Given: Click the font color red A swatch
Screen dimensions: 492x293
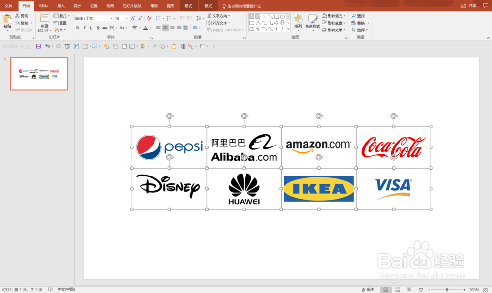Looking at the screenshot, I should [145, 28].
